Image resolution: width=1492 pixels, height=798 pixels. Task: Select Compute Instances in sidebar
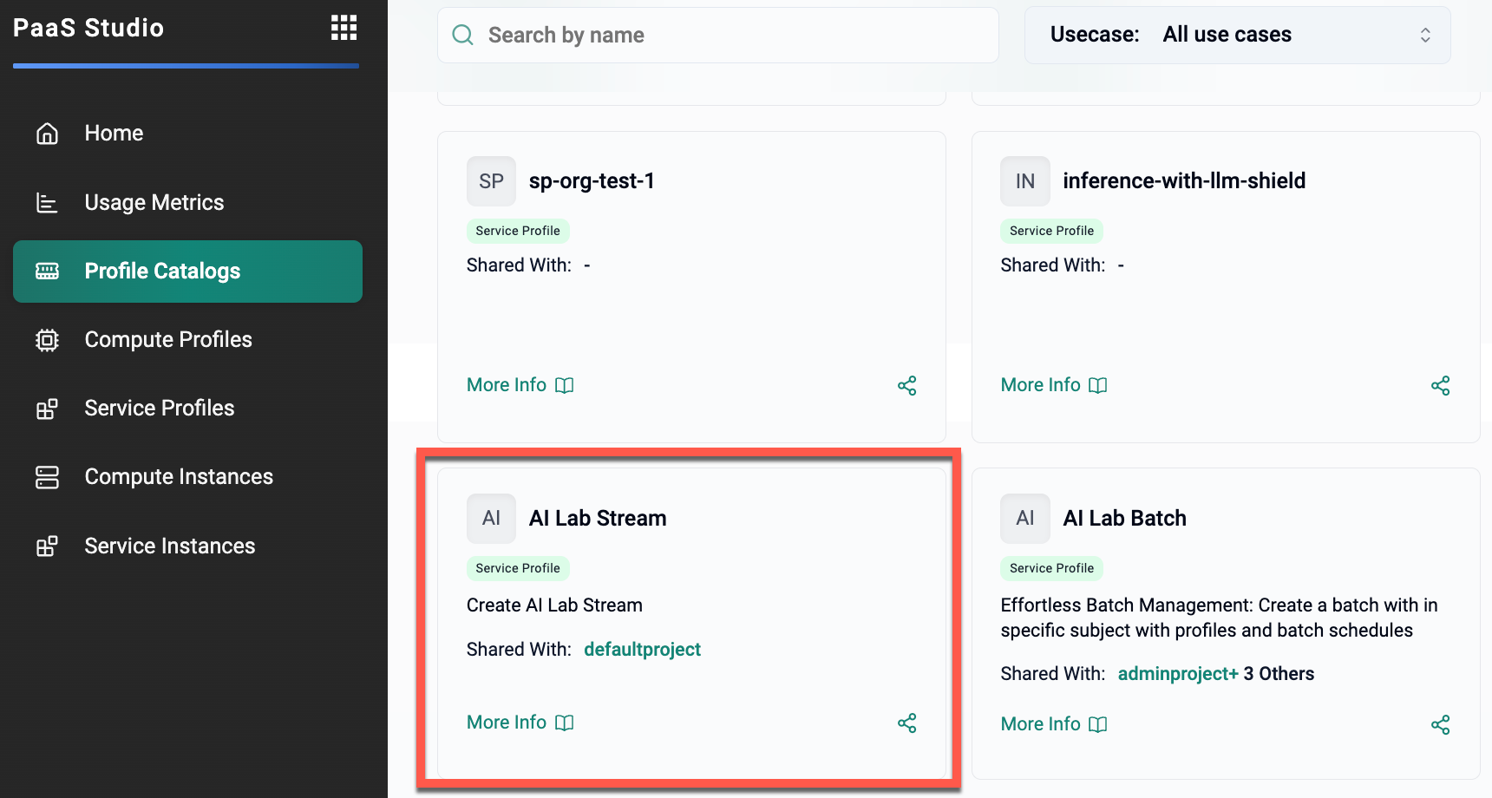(178, 477)
